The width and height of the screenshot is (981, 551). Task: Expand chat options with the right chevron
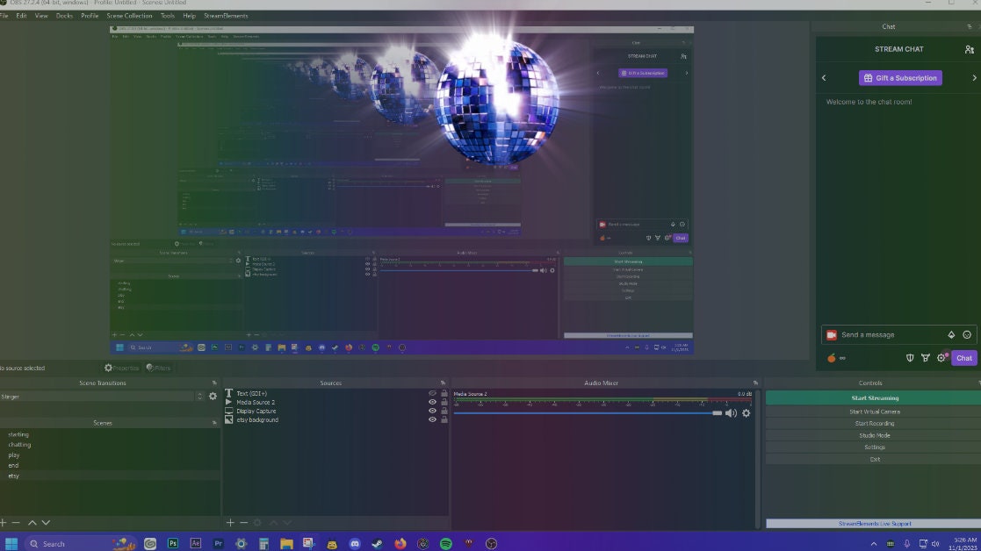(x=975, y=77)
